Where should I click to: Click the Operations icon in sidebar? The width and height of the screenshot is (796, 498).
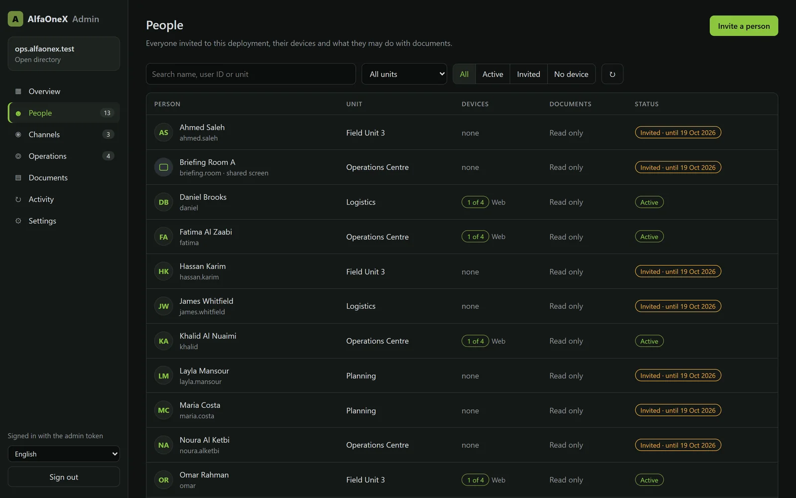click(x=18, y=156)
